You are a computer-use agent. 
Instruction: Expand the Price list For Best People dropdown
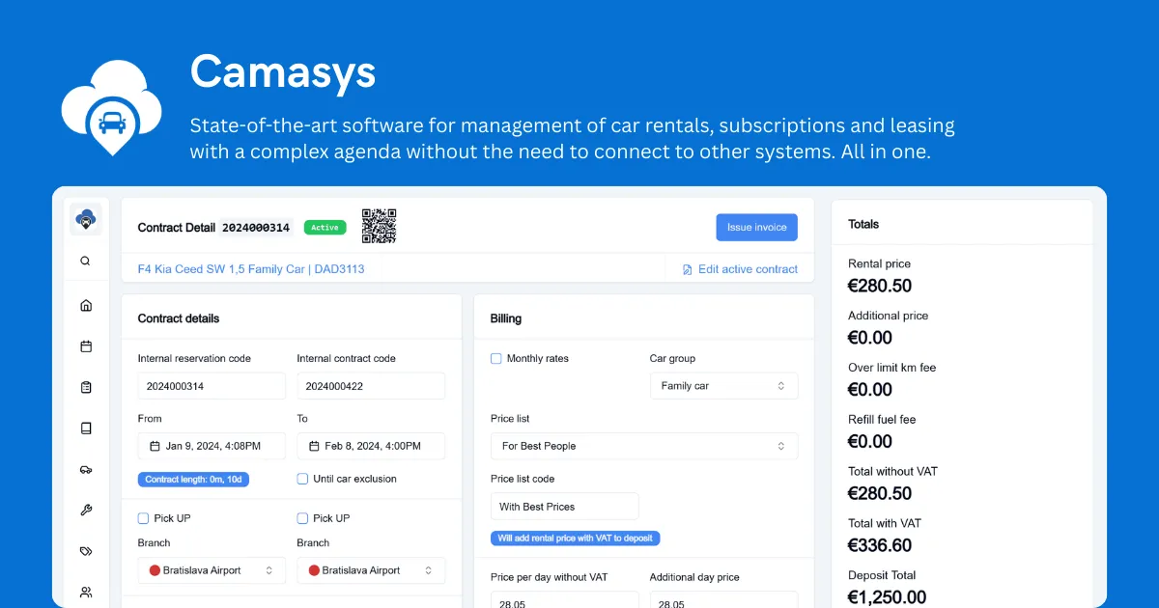pos(643,446)
